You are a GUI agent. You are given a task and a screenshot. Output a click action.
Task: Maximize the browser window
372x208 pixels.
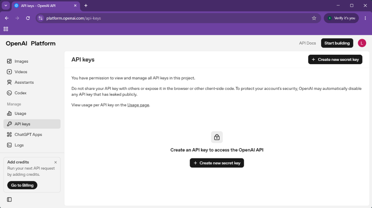[x=352, y=6]
